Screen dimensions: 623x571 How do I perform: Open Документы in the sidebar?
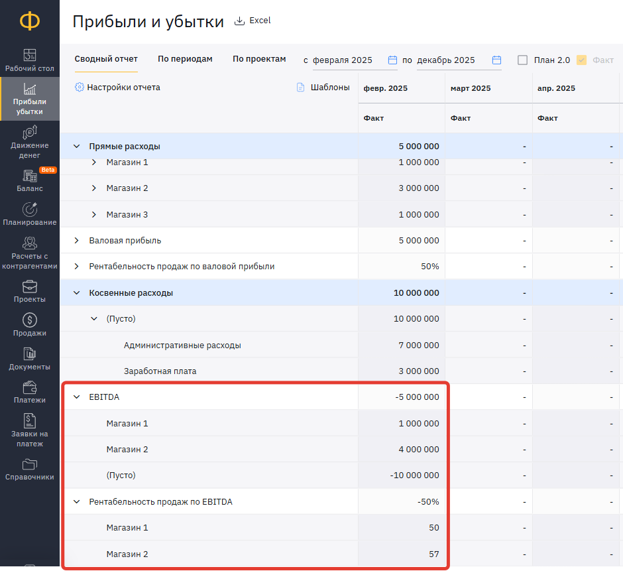30,359
